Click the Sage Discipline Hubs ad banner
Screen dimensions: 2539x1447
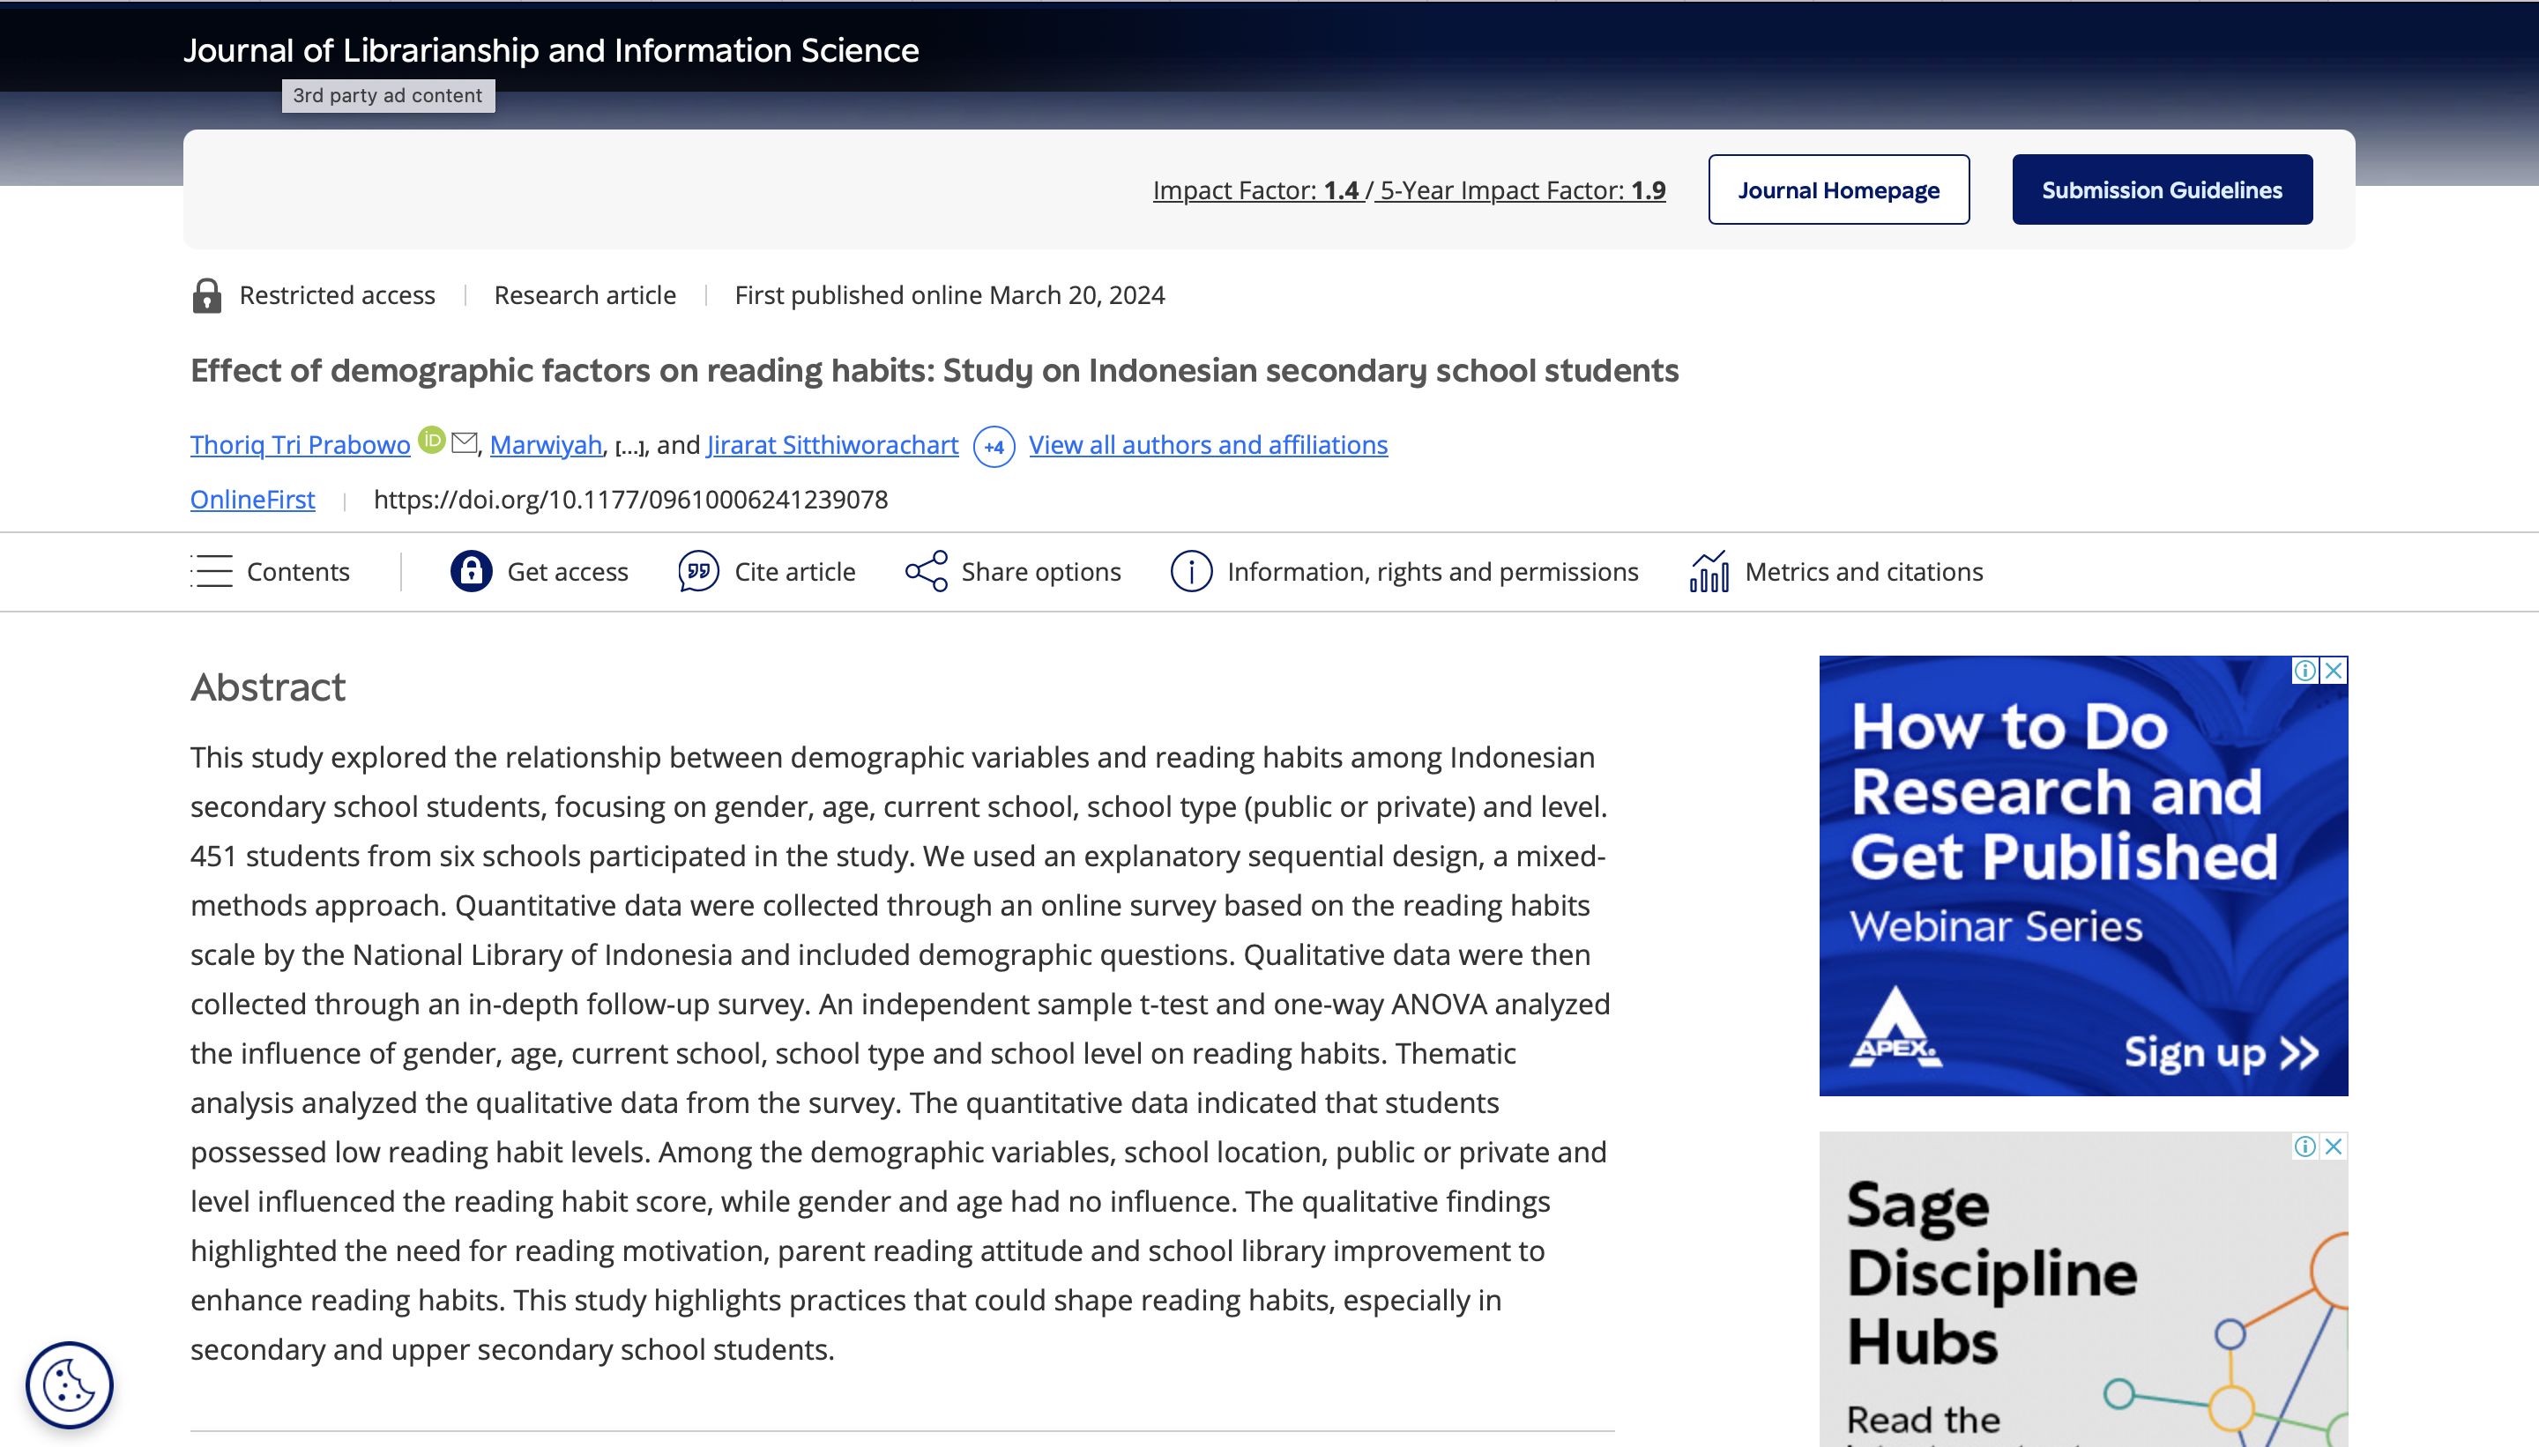point(2084,1289)
